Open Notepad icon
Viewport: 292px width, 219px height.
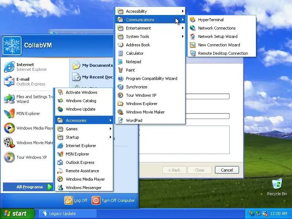tap(120, 62)
